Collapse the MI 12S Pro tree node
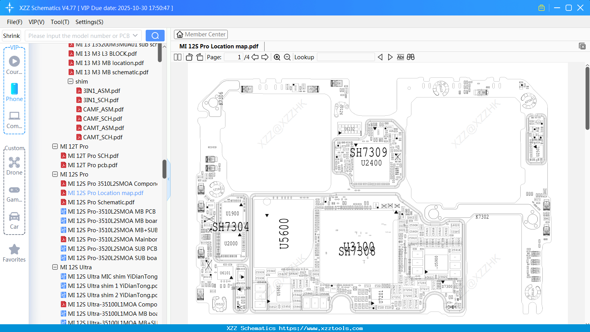 pyautogui.click(x=55, y=174)
